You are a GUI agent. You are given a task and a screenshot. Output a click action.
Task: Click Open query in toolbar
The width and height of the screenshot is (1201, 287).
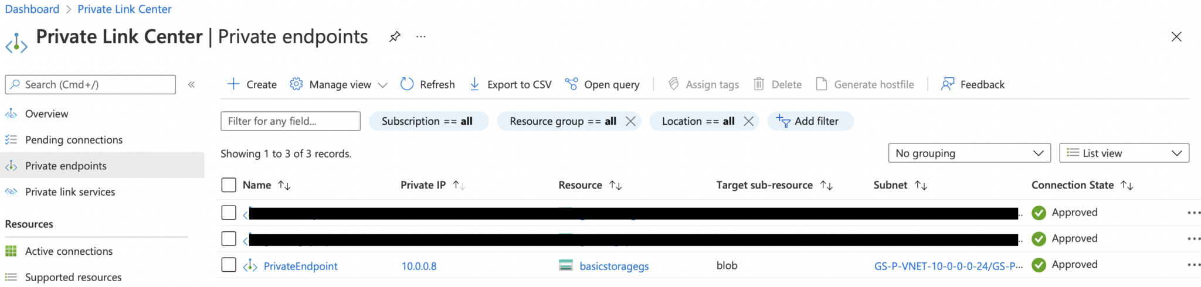click(602, 85)
